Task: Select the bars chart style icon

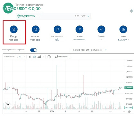Action: 30,57
